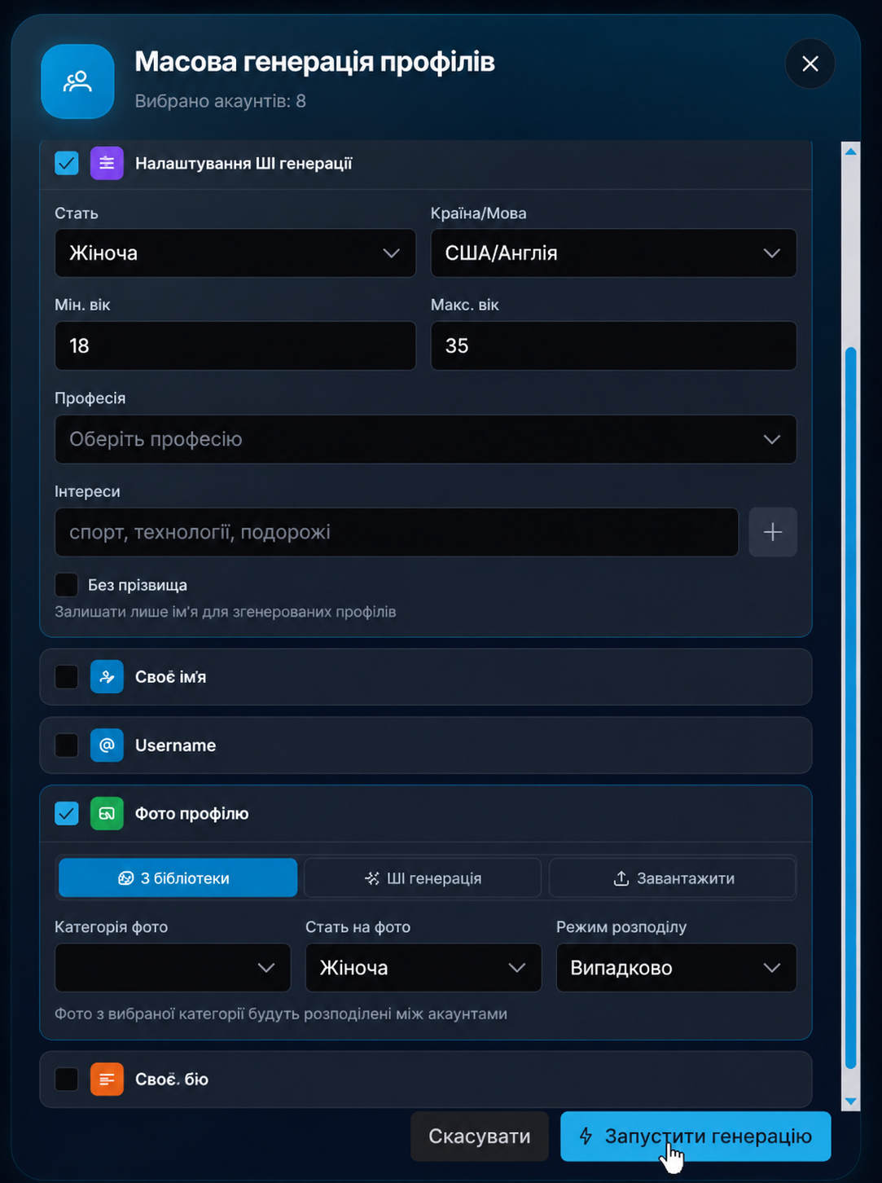Open the 'Оберіть професію' dropdown
Screen dimensions: 882x1183
point(426,439)
